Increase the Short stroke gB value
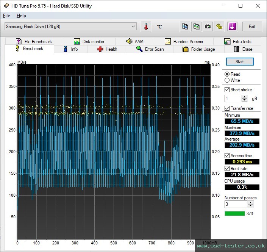This screenshot has height=252, width=267. 245,97
